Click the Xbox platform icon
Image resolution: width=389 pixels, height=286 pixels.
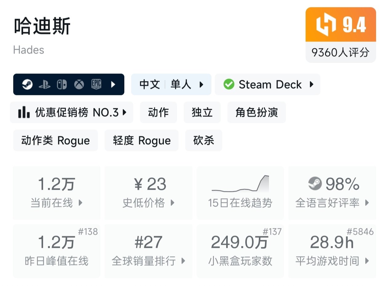click(79, 85)
